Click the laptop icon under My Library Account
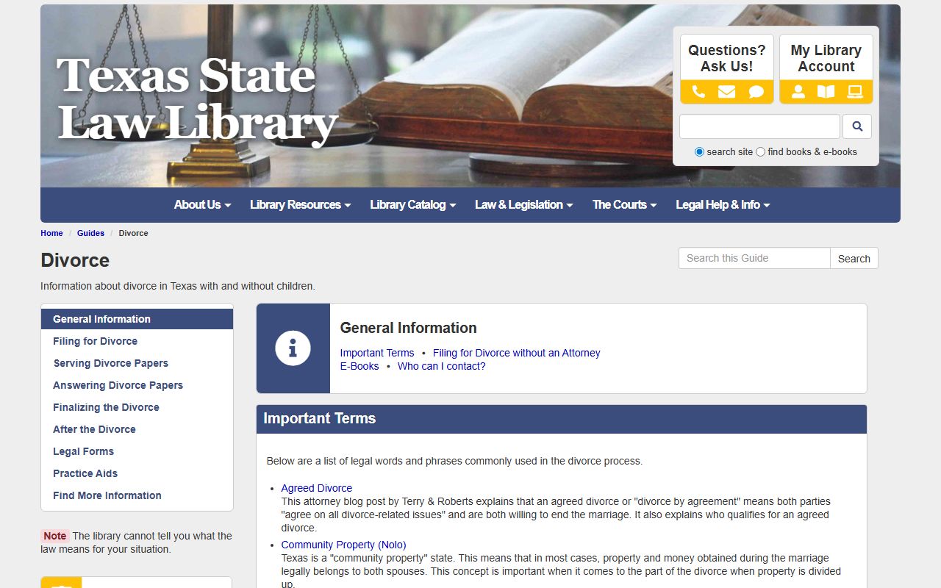 point(854,92)
